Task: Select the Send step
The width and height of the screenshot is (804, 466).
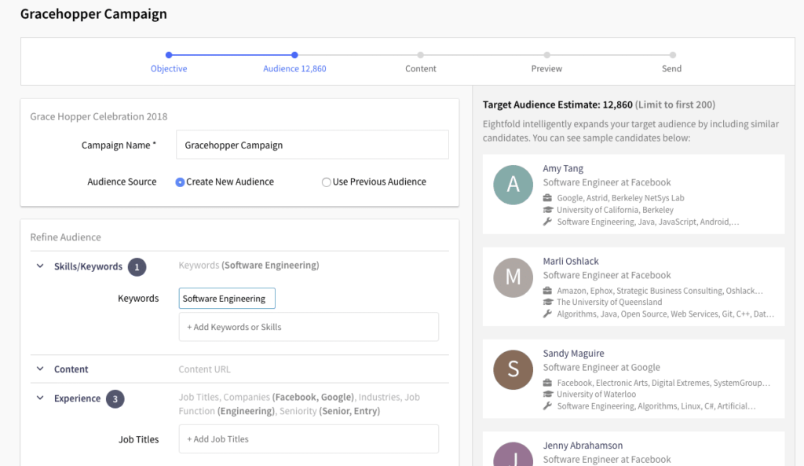Action: point(672,68)
